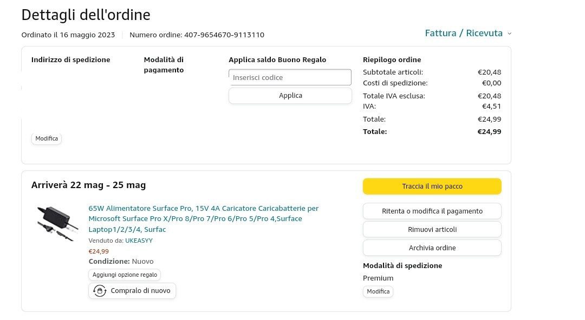The height and width of the screenshot is (320, 585).
Task: Select Ritenta o modifica il pagamento
Action: click(432, 211)
